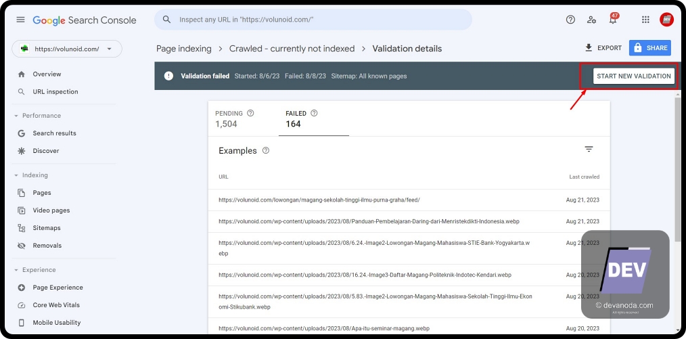Click the Sitemaps tree icon
This screenshot has width=686, height=339.
point(21,228)
